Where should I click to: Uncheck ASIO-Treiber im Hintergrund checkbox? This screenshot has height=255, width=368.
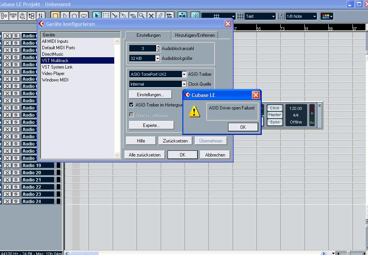pyautogui.click(x=132, y=105)
